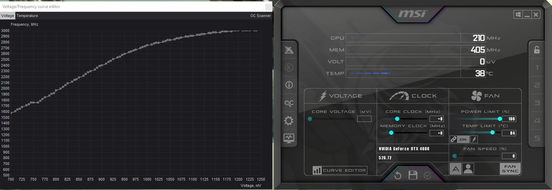Open the MSI Dragon Center sidebar icon
This screenshot has height=190, width=552.
click(x=289, y=50)
